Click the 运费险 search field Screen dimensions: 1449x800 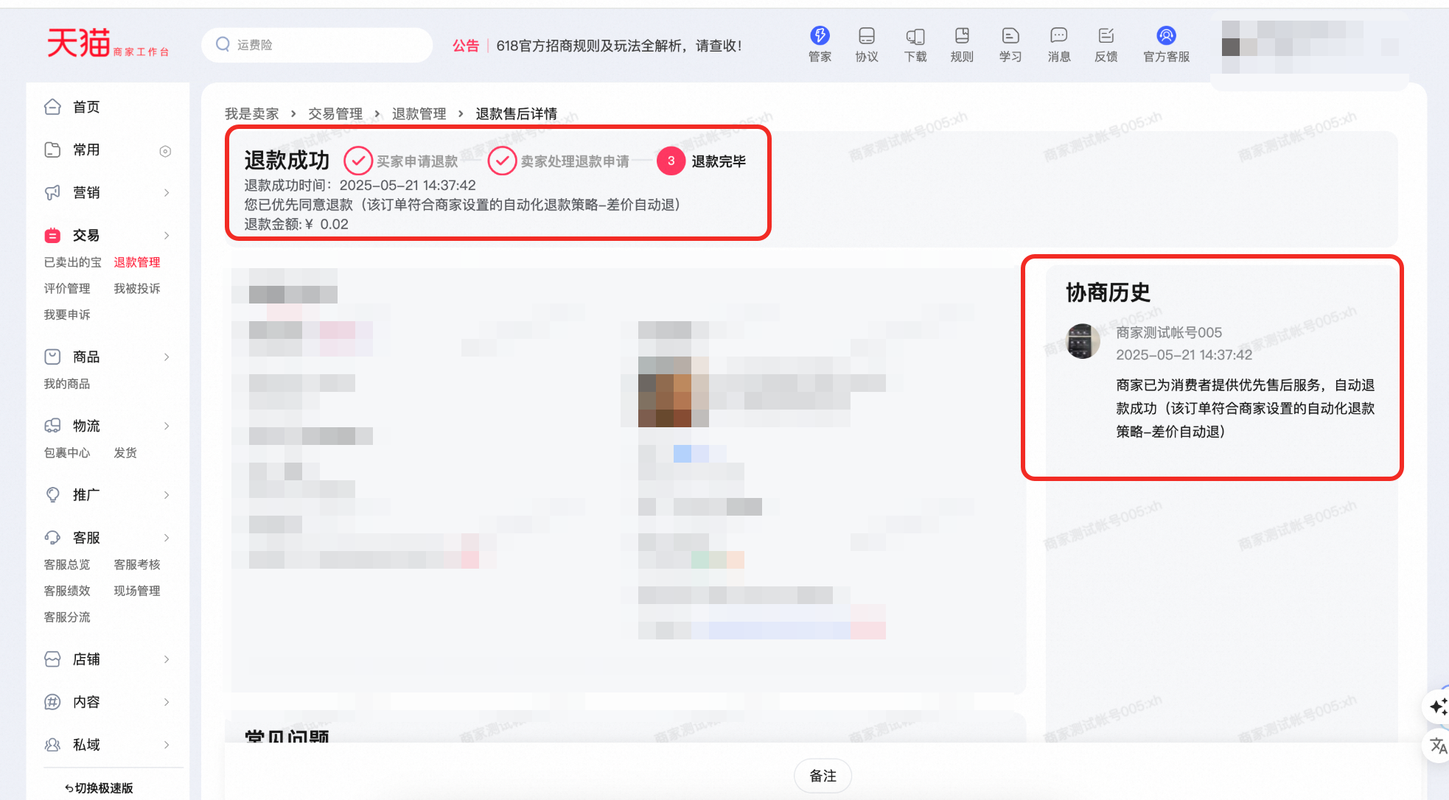point(317,44)
